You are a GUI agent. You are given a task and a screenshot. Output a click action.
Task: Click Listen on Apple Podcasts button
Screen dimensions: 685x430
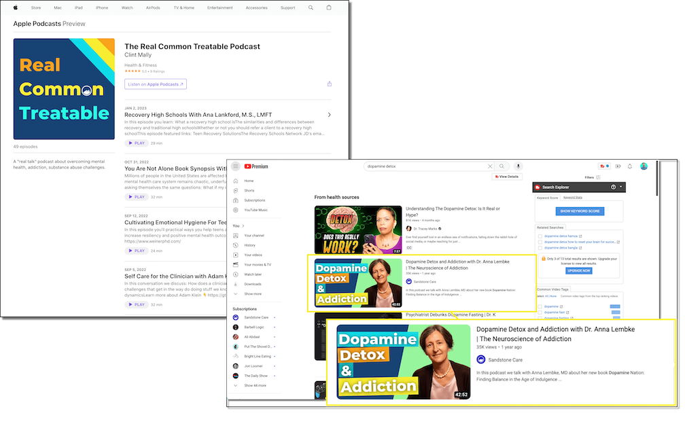click(156, 84)
